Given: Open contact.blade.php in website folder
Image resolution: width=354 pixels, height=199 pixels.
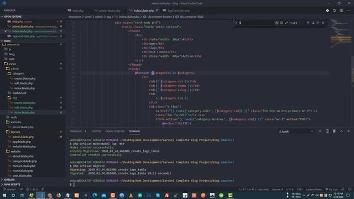Looking at the screenshot, I should click(24, 166).
